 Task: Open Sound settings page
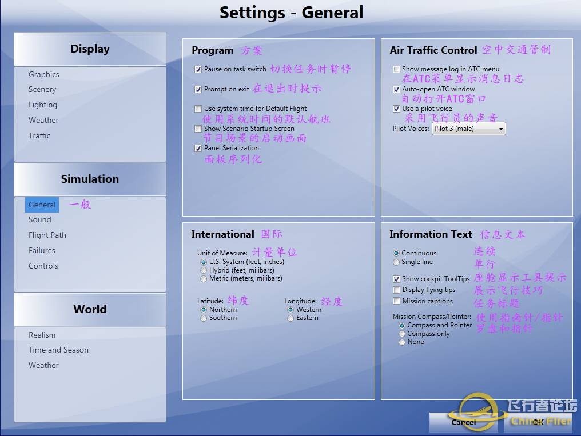[x=39, y=220]
